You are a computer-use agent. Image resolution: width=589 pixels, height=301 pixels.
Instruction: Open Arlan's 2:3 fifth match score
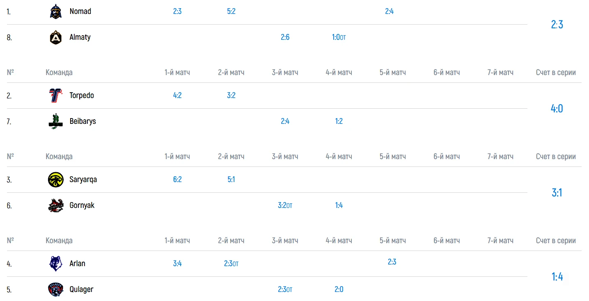tap(392, 262)
